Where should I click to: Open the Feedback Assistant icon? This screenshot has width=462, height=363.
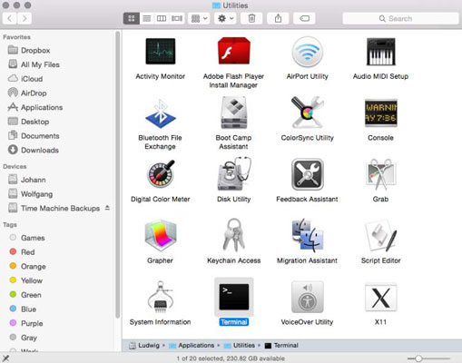(x=307, y=174)
